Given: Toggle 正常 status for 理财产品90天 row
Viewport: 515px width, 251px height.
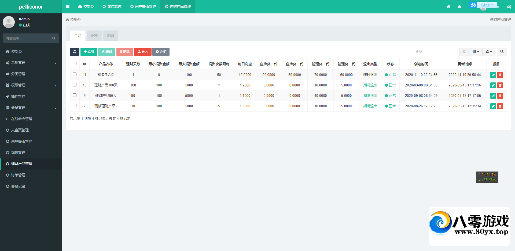Looking at the screenshot, I should 390,96.
